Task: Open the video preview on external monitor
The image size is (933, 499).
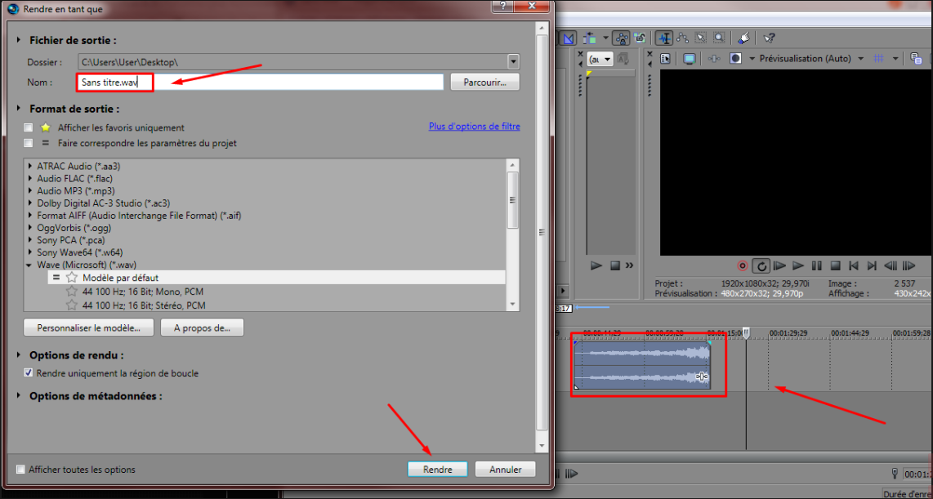Action: tap(690, 58)
